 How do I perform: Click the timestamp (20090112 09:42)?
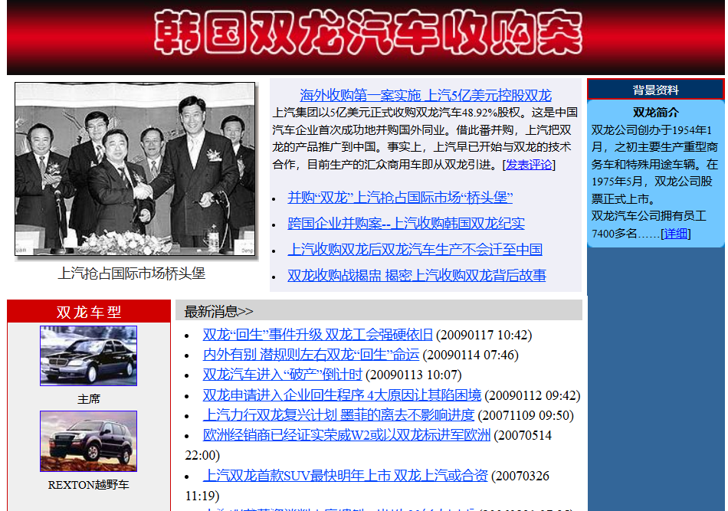click(533, 395)
